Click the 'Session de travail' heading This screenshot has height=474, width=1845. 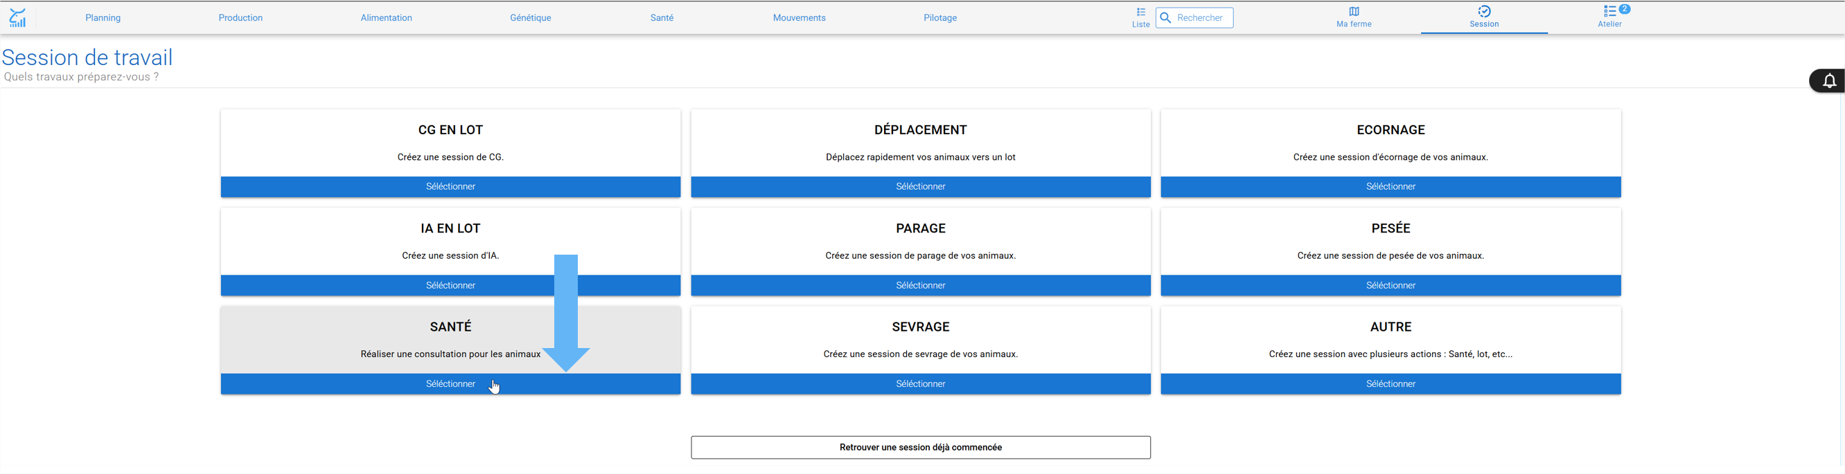pos(87,57)
